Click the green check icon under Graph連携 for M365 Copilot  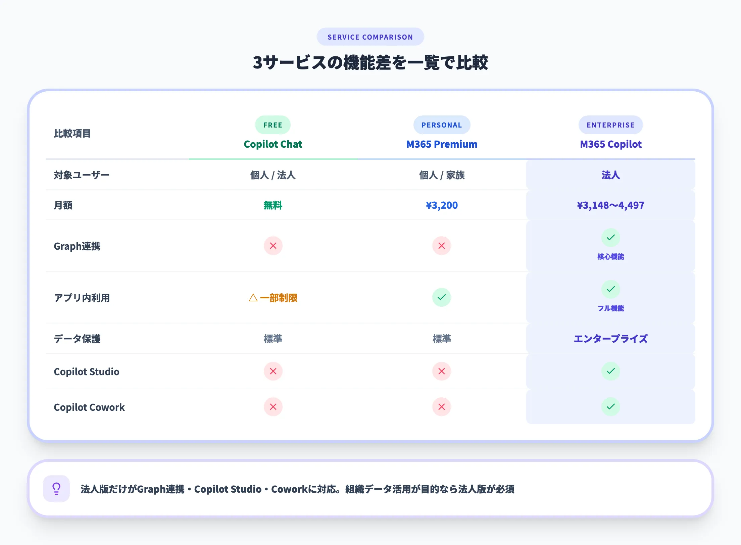coord(611,237)
